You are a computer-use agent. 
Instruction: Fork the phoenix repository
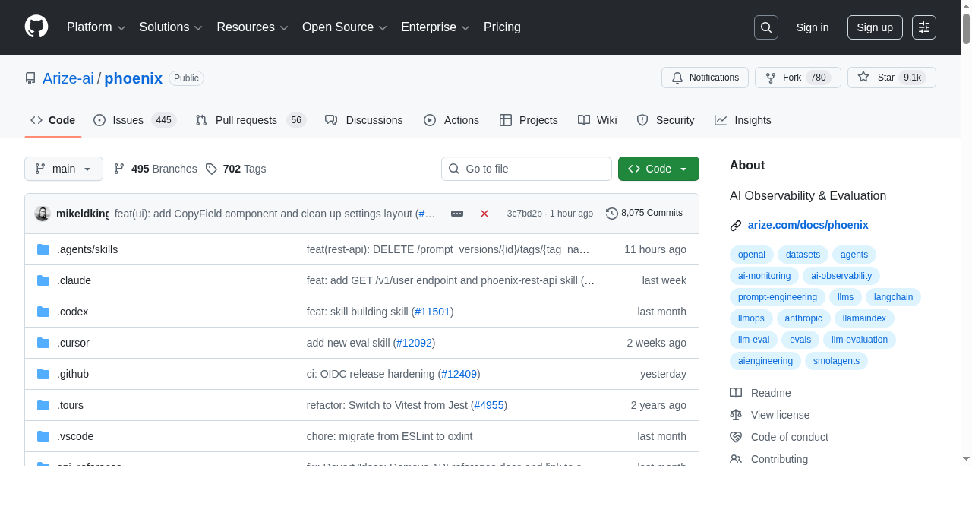click(797, 78)
